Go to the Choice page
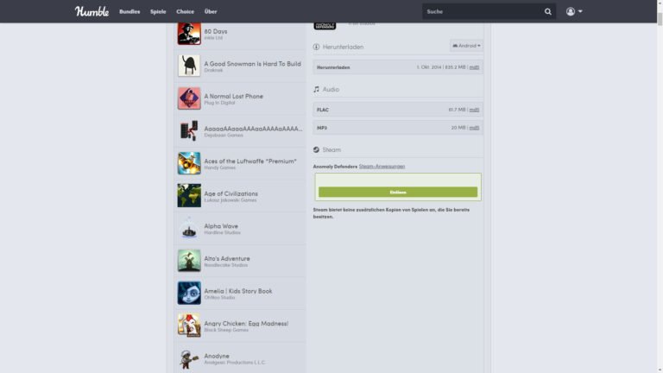Viewport: 663px width, 373px height. coord(186,11)
